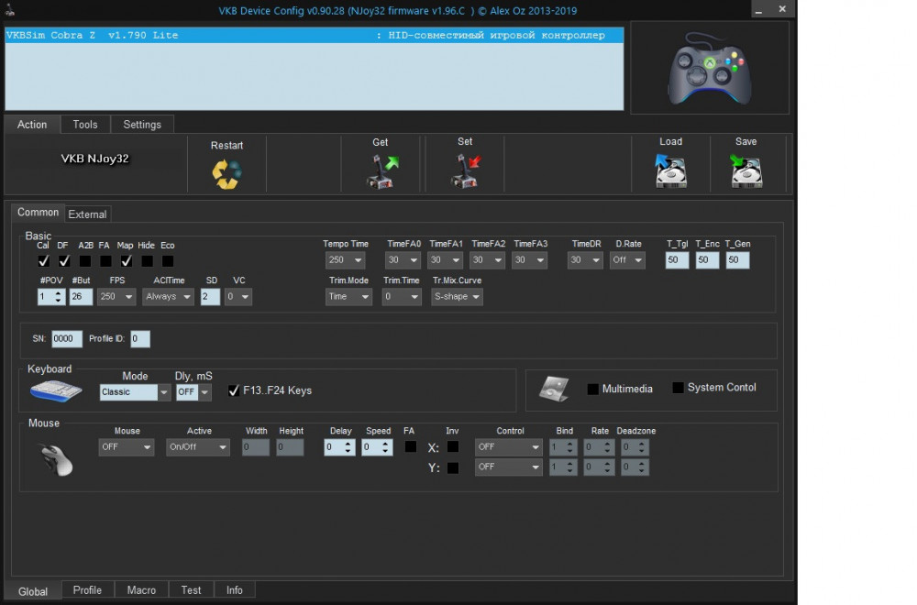The width and height of the screenshot is (917, 605).
Task: Click the Save profile disk icon
Action: pyautogui.click(x=746, y=170)
